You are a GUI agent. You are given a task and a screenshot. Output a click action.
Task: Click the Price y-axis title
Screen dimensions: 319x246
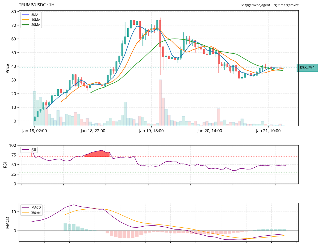7,68
